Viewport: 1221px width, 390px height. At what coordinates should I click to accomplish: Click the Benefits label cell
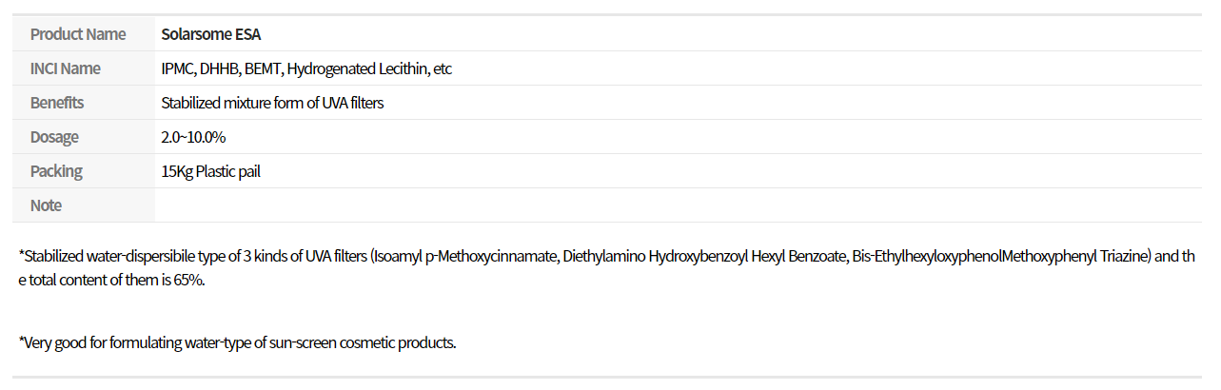pos(84,103)
